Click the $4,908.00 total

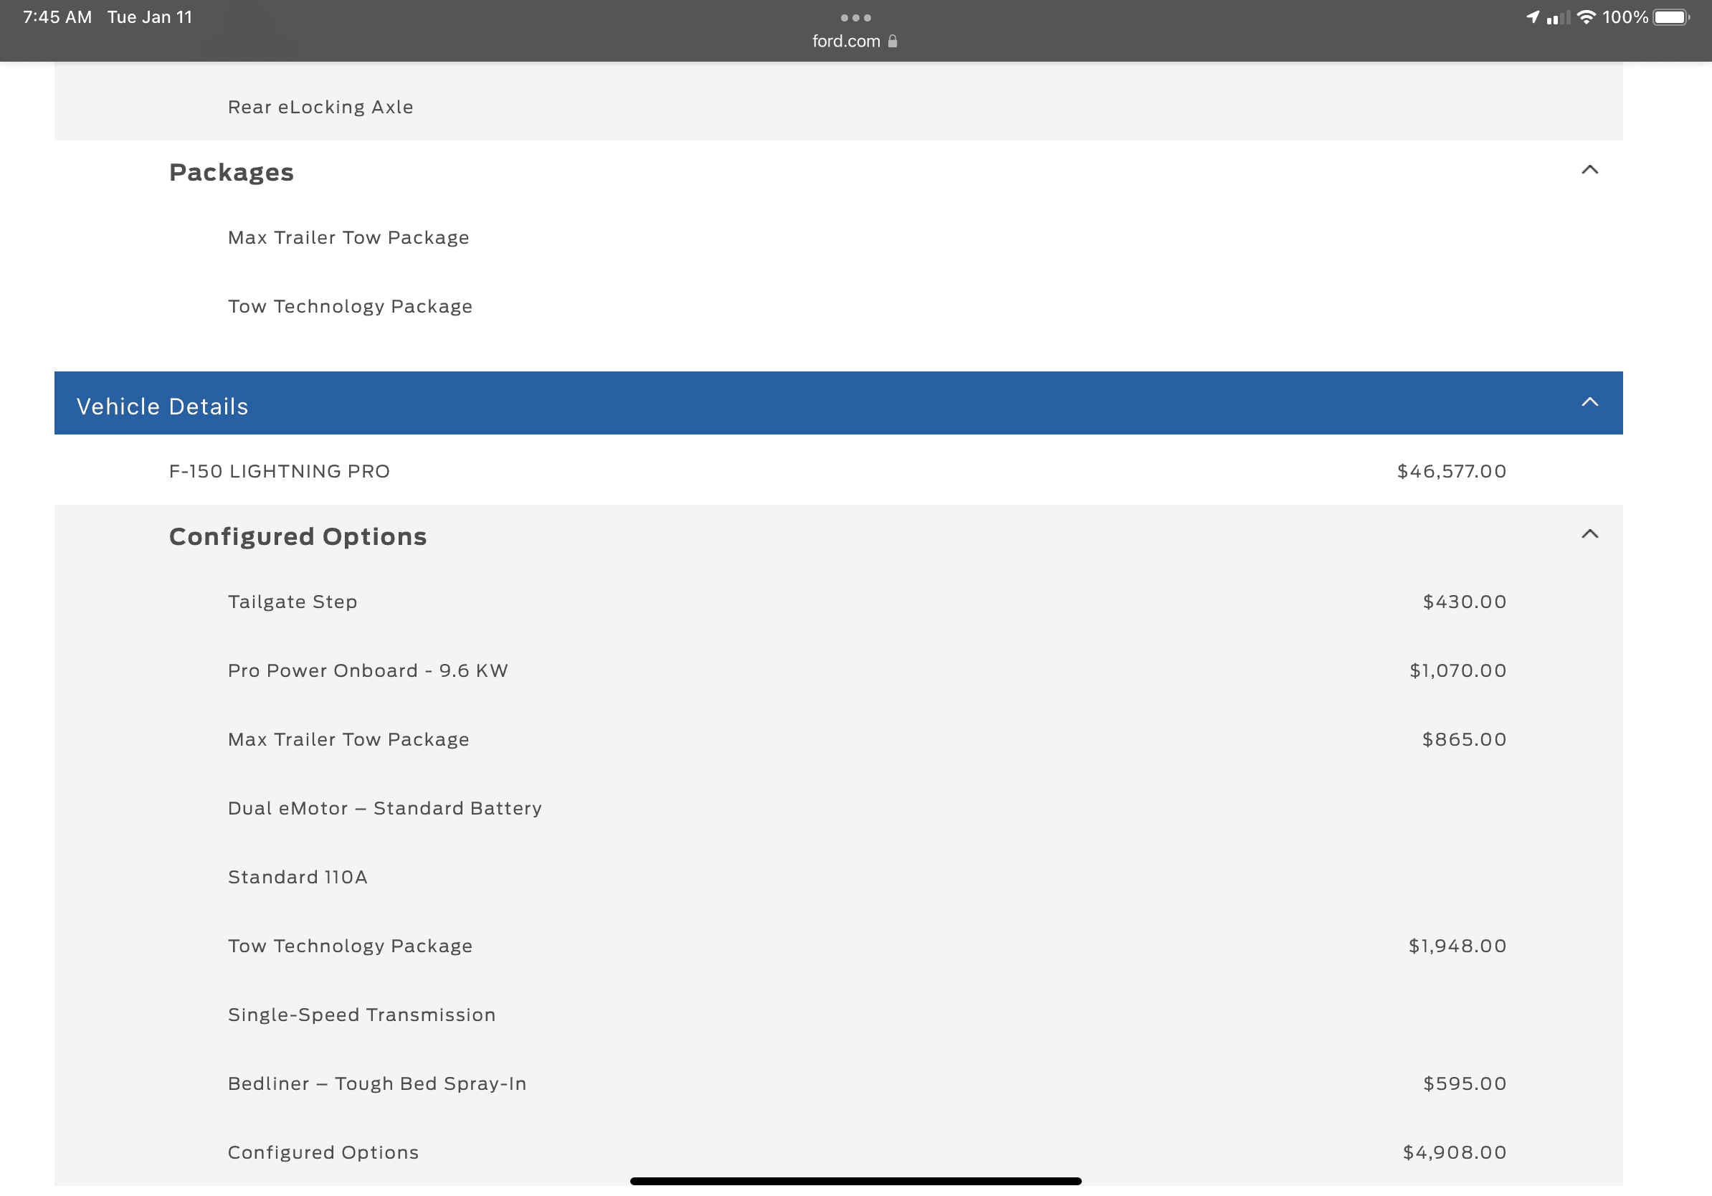tap(1454, 1153)
